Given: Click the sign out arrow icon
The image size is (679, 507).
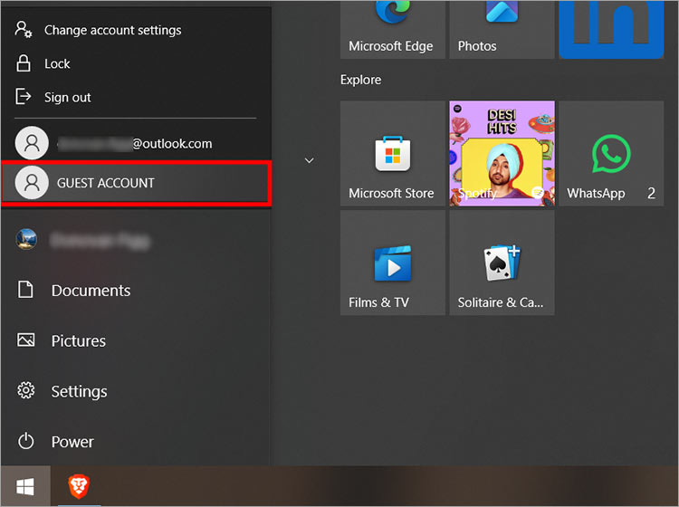Looking at the screenshot, I should coord(24,96).
